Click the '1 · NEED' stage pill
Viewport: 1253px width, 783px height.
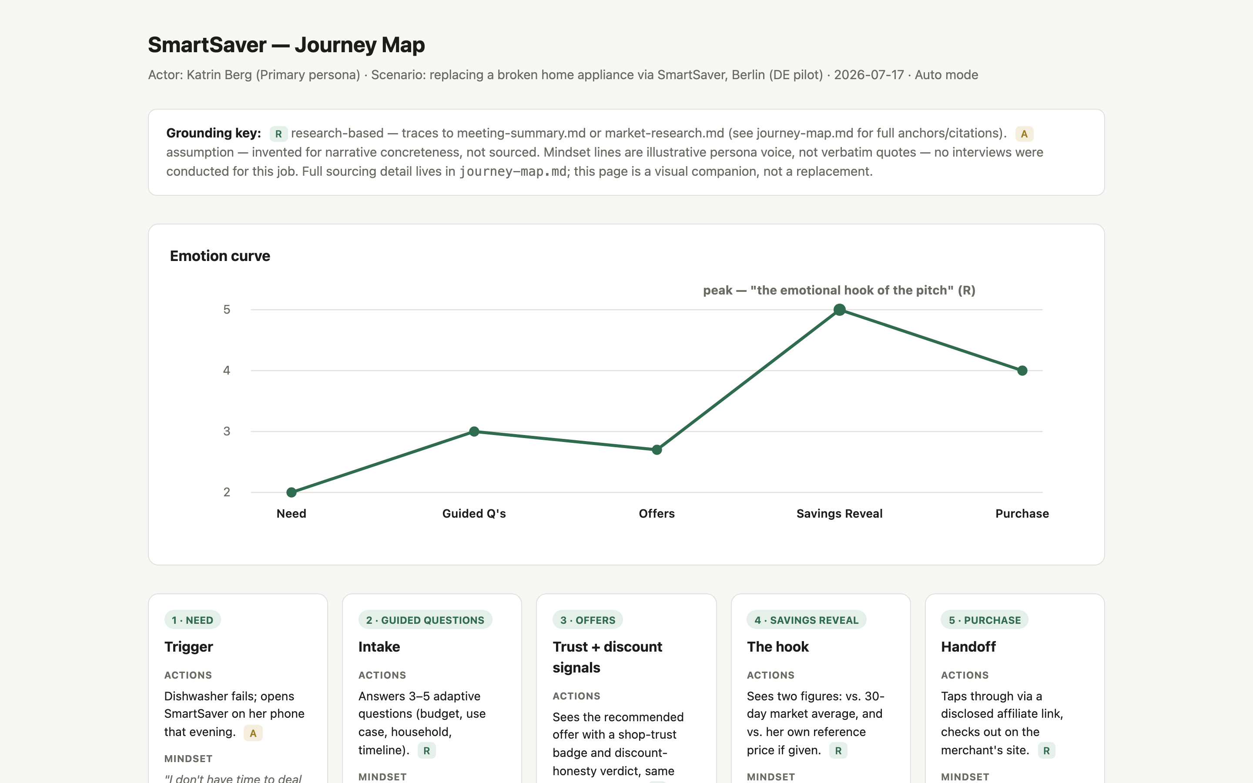pyautogui.click(x=193, y=620)
